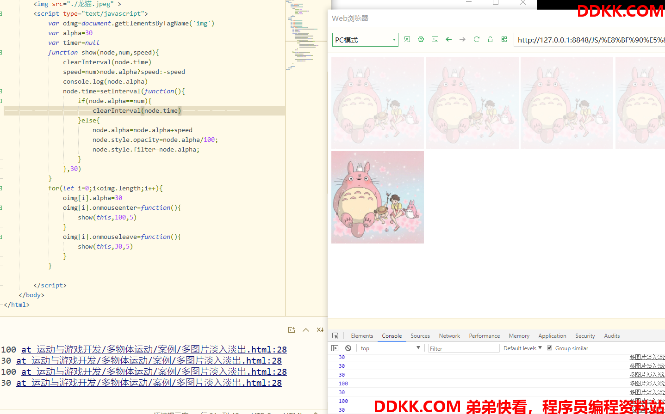
Task: Switch to the Audits tab
Action: pos(612,336)
